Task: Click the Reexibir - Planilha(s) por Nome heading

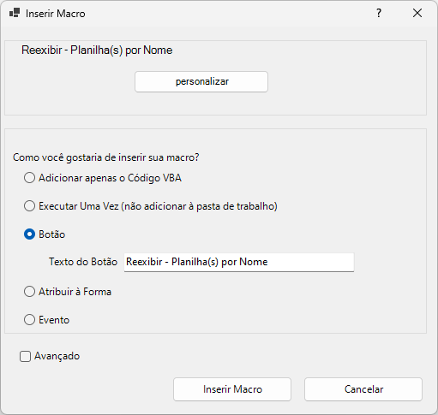Action: click(97, 50)
